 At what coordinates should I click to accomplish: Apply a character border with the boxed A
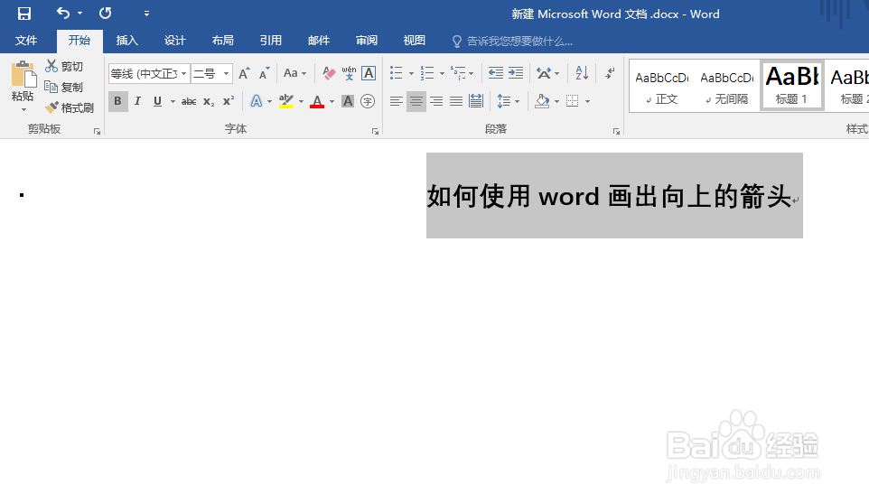369,73
